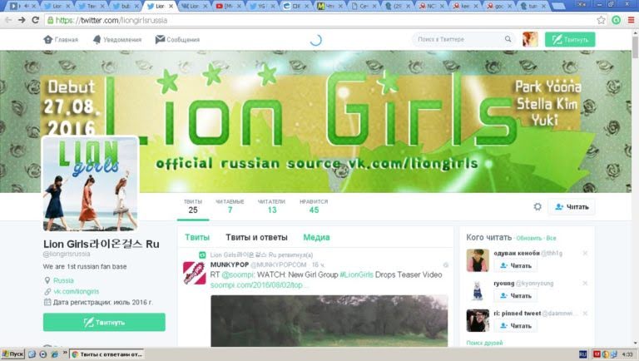Open Нравится likes count 45
This screenshot has height=361, width=639.
(314, 207)
